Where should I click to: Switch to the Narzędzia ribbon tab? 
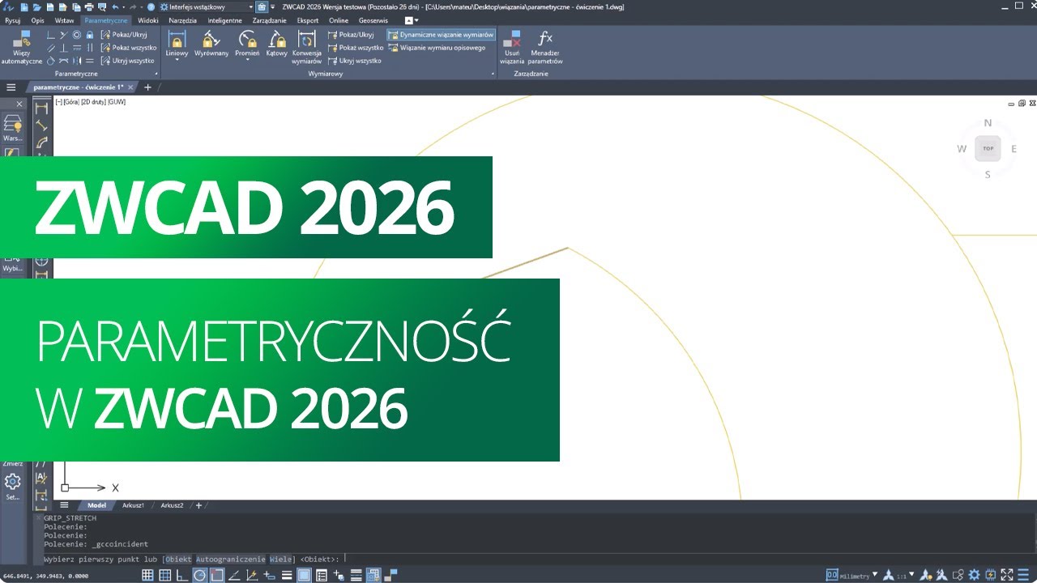pos(183,20)
